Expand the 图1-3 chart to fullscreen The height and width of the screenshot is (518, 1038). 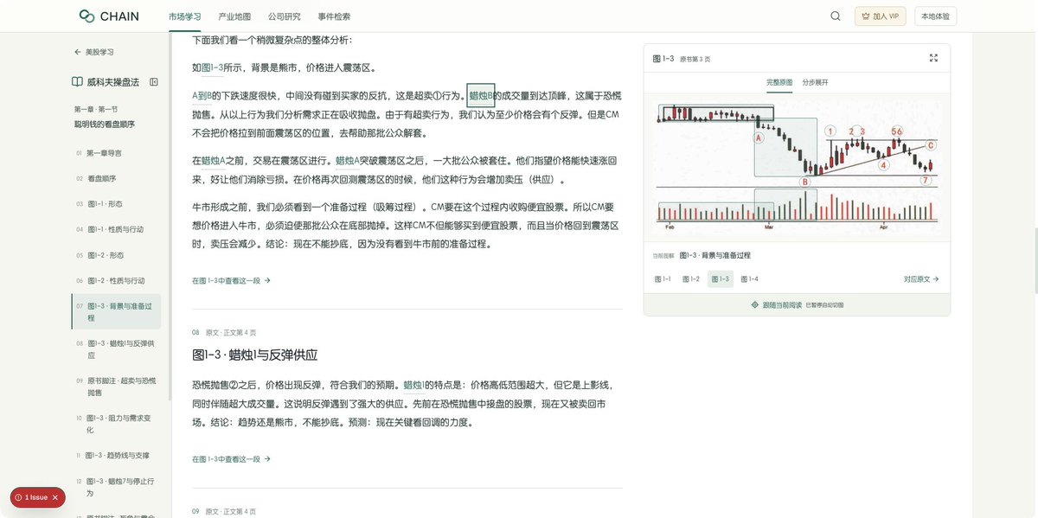tap(933, 58)
